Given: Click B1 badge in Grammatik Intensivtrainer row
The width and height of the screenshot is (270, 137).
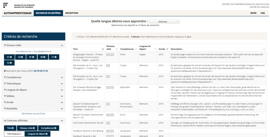Looking at the screenshot, I should click(108, 123).
